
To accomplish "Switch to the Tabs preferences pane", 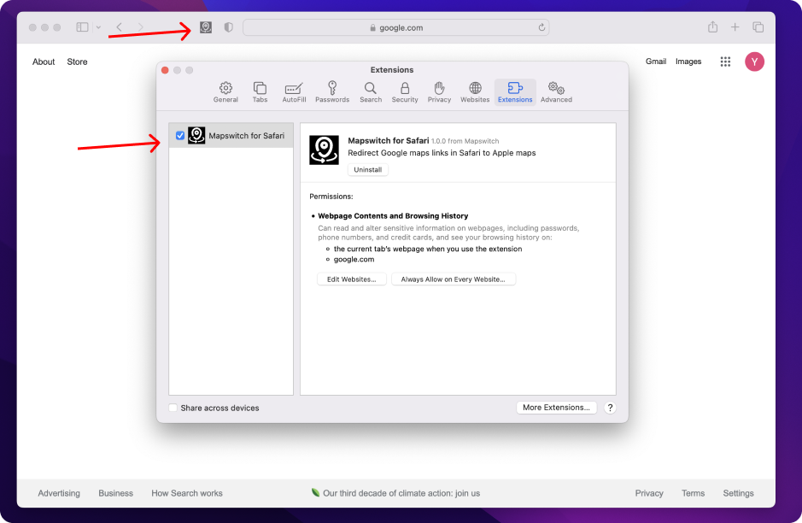I will coord(260,91).
